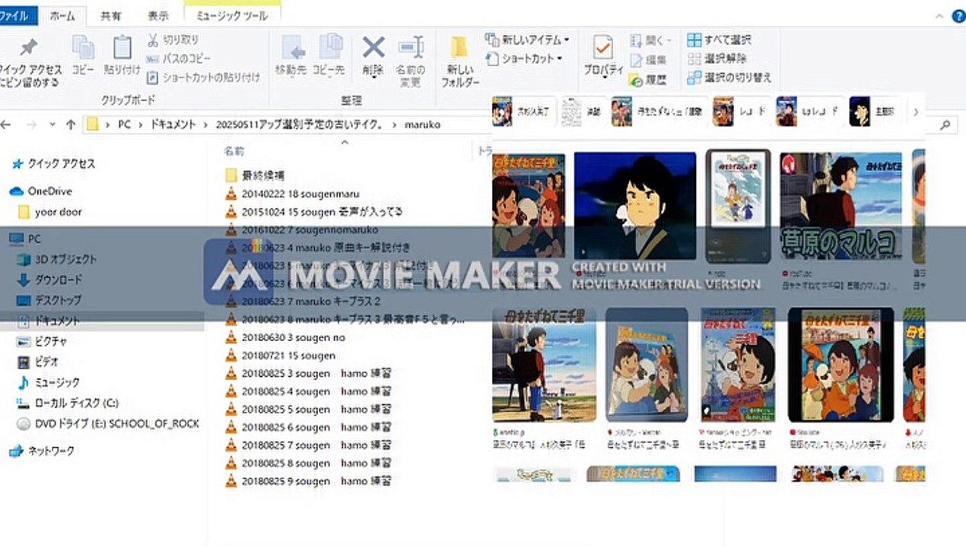Viewport: 966px width, 547px height.
Task: Select Local Disk (C:) in sidebar
Action: [68, 403]
